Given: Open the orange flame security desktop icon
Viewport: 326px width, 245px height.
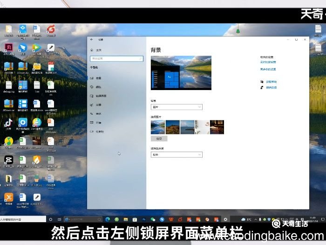Looking at the screenshot, I should 37,161.
